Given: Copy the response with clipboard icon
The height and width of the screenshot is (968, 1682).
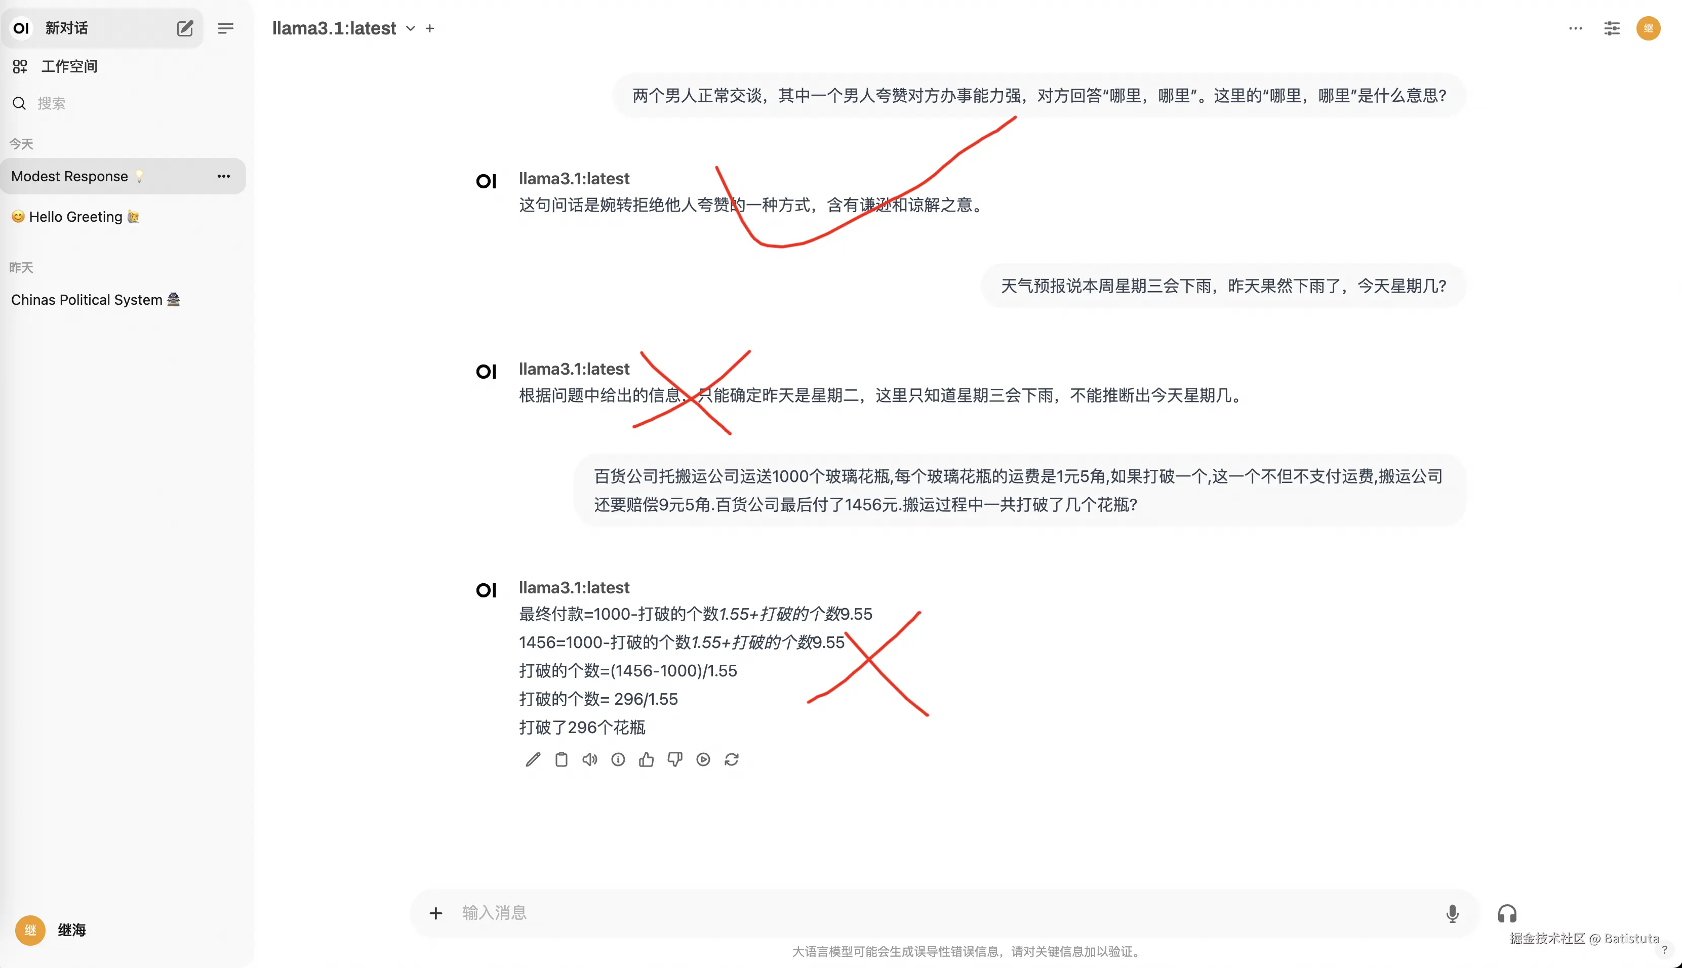Looking at the screenshot, I should pyautogui.click(x=561, y=759).
